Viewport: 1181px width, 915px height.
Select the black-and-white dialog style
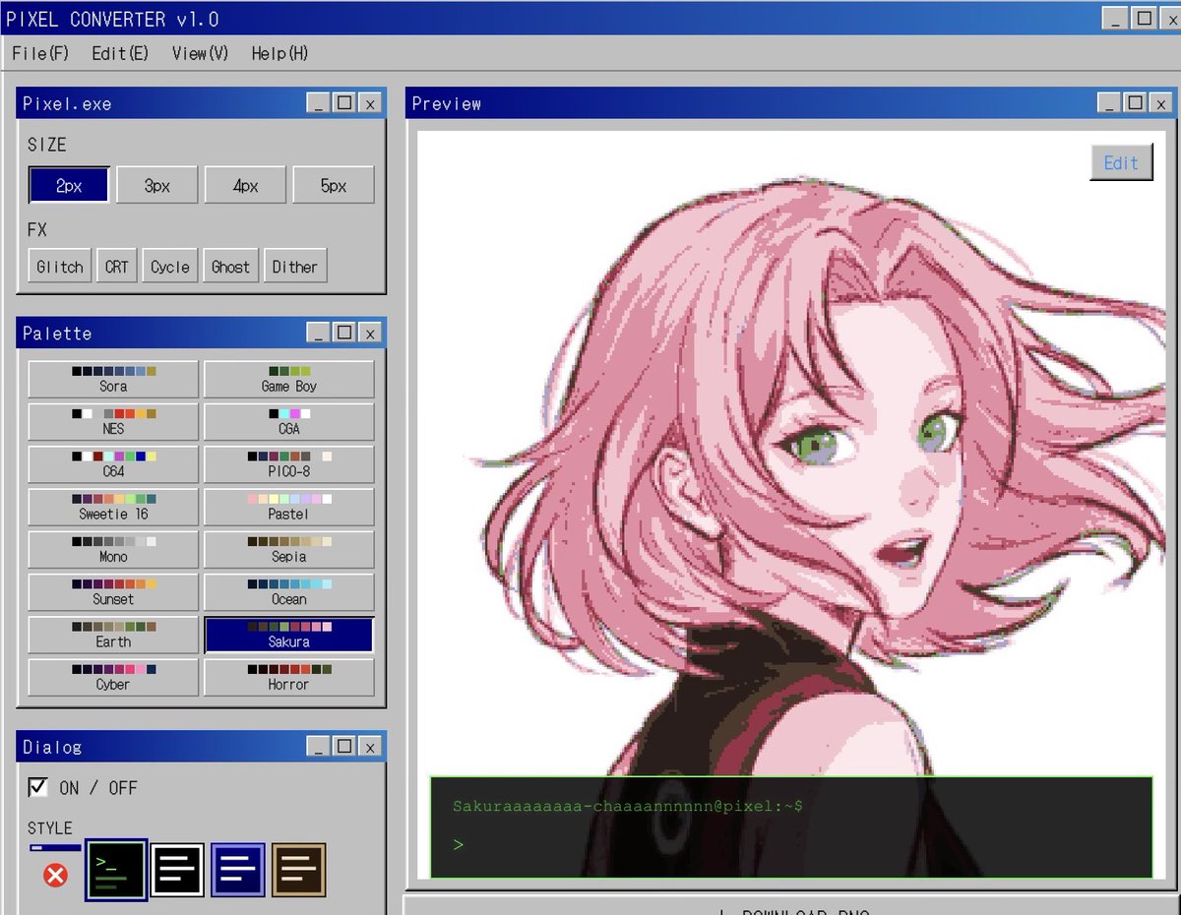click(x=178, y=867)
